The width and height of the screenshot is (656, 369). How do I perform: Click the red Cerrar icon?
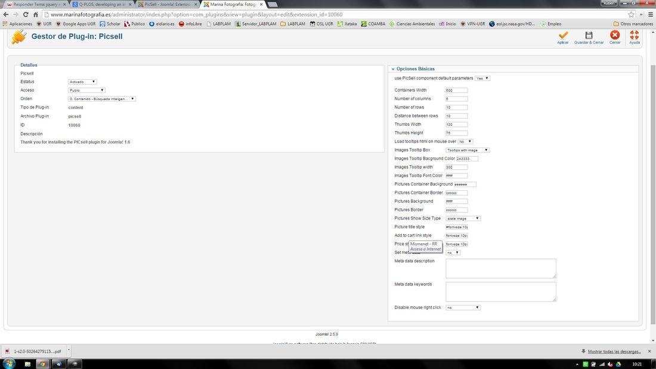click(615, 35)
